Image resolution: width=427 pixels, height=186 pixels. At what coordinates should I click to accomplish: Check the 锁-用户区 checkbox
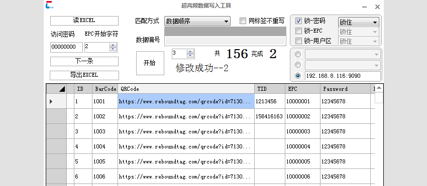coord(299,41)
